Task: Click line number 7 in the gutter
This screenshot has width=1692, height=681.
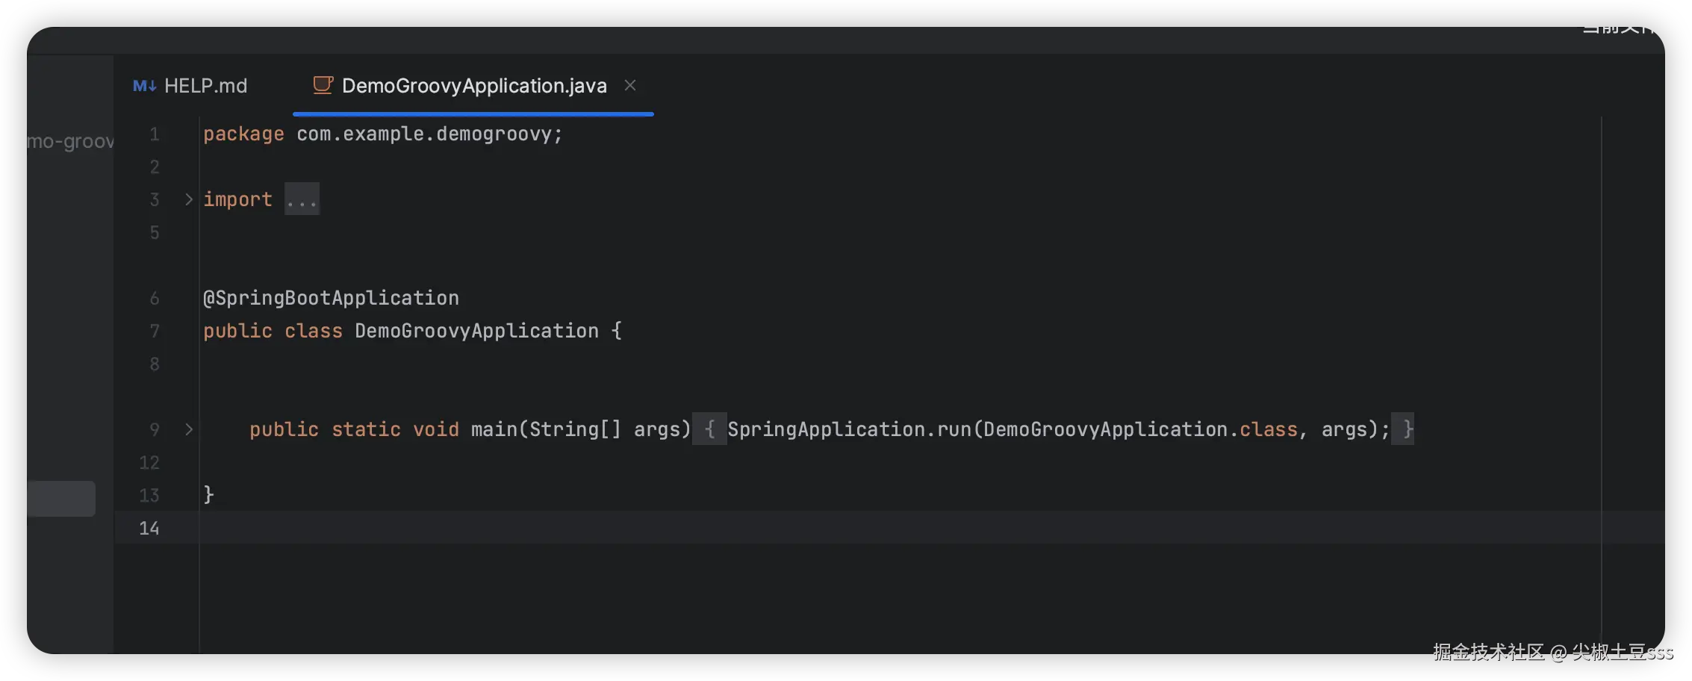Action: pyautogui.click(x=155, y=331)
